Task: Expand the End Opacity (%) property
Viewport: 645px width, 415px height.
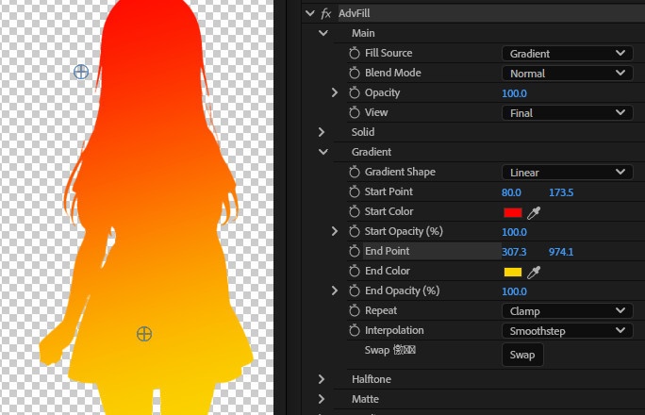Action: point(335,290)
